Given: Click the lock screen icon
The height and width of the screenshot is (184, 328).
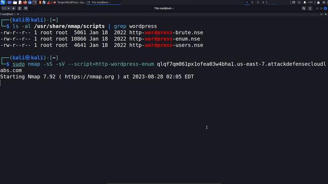Looking at the screenshot, I should pos(318,2).
